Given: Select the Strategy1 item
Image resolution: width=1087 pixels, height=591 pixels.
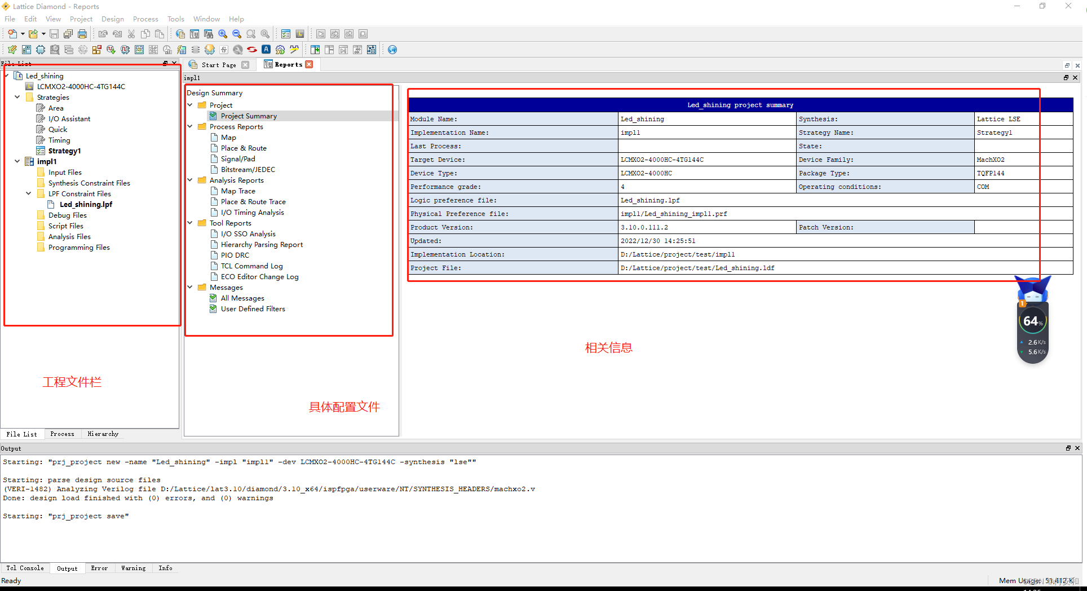Looking at the screenshot, I should [64, 151].
